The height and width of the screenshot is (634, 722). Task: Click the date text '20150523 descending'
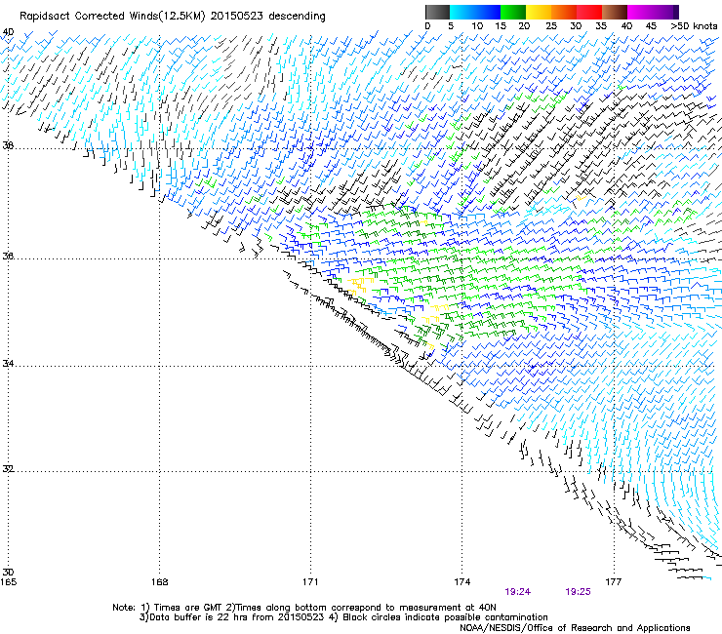click(x=267, y=17)
